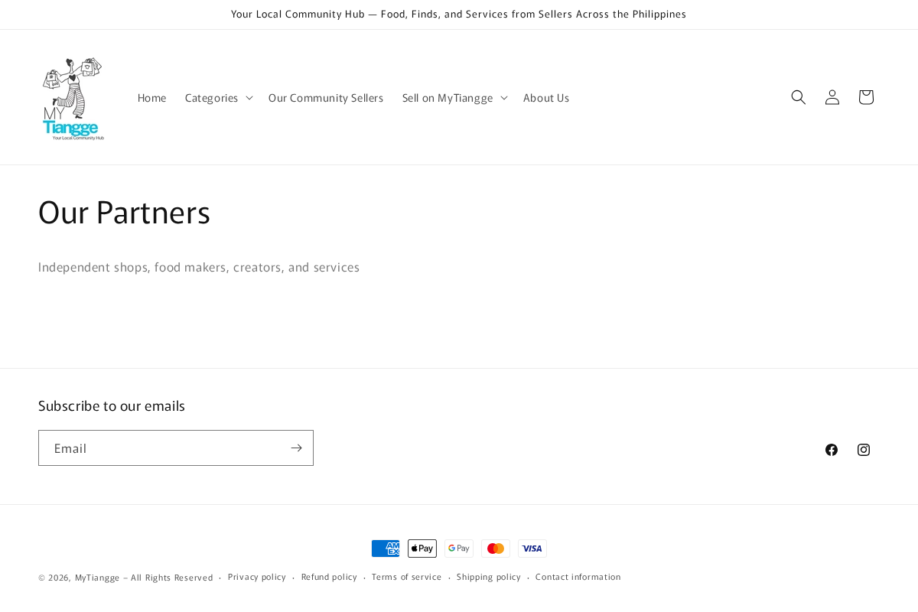Select the Visa payment icon
Image resolution: width=918 pixels, height=612 pixels.
[532, 549]
